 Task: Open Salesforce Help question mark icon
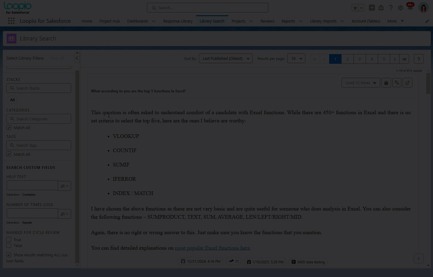391,8
